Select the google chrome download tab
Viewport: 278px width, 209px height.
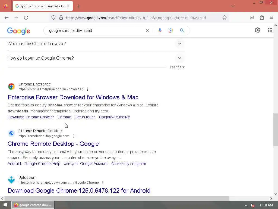43,6
